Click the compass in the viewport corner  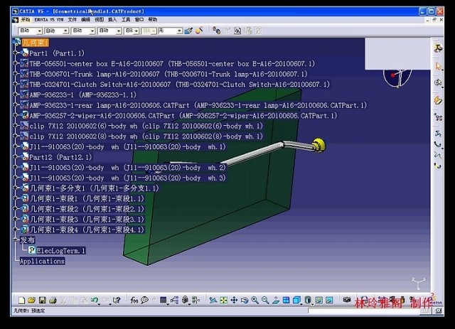coord(397,77)
